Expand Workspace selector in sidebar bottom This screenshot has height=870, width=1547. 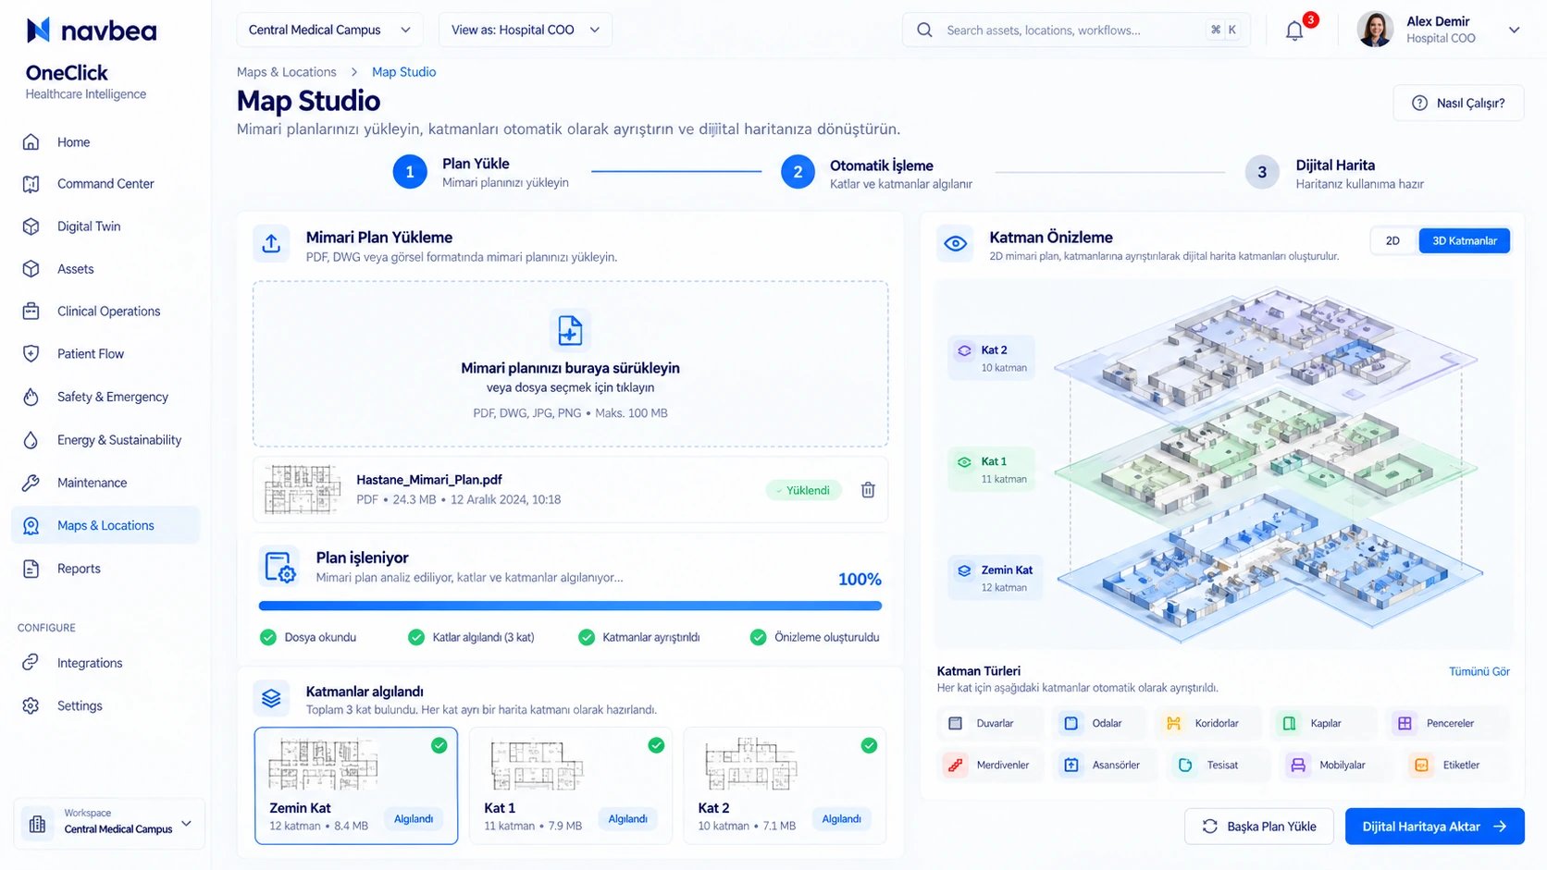(109, 822)
